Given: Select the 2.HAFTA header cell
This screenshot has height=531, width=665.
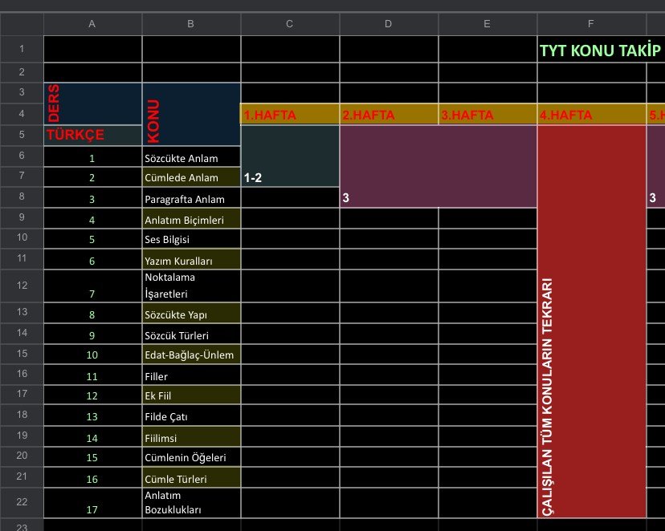Looking at the screenshot, I should point(389,115).
